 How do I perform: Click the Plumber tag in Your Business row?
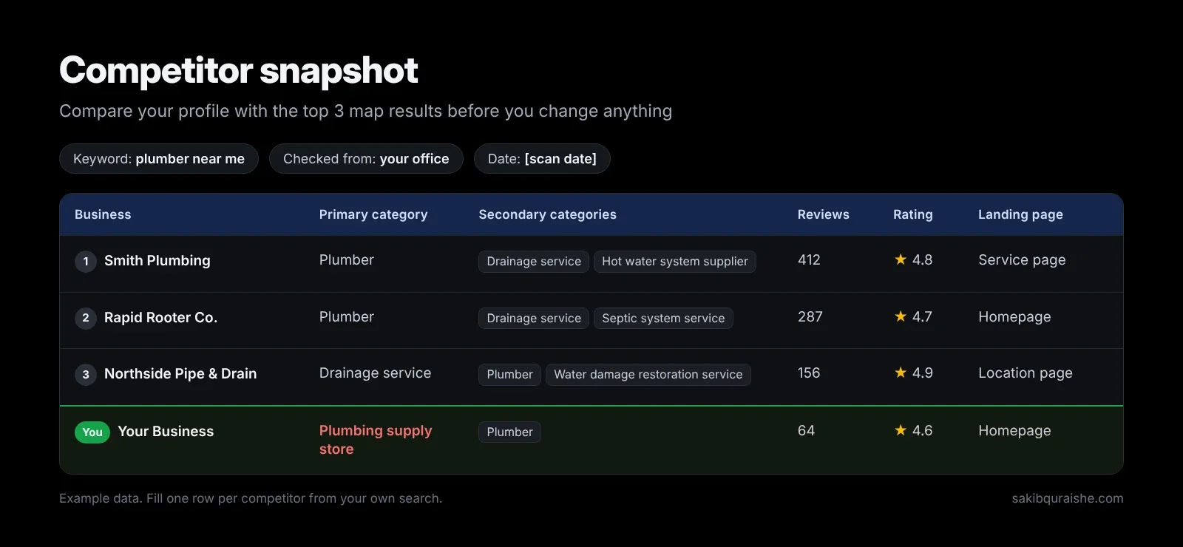pos(510,432)
